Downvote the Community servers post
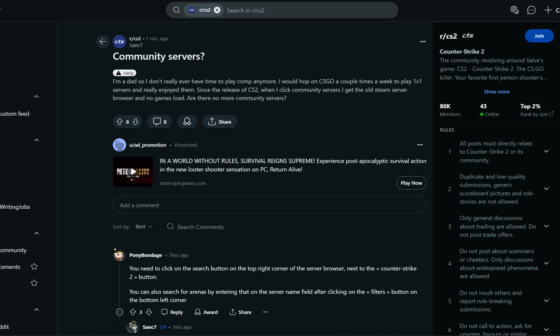The image size is (560, 336). 135,122
